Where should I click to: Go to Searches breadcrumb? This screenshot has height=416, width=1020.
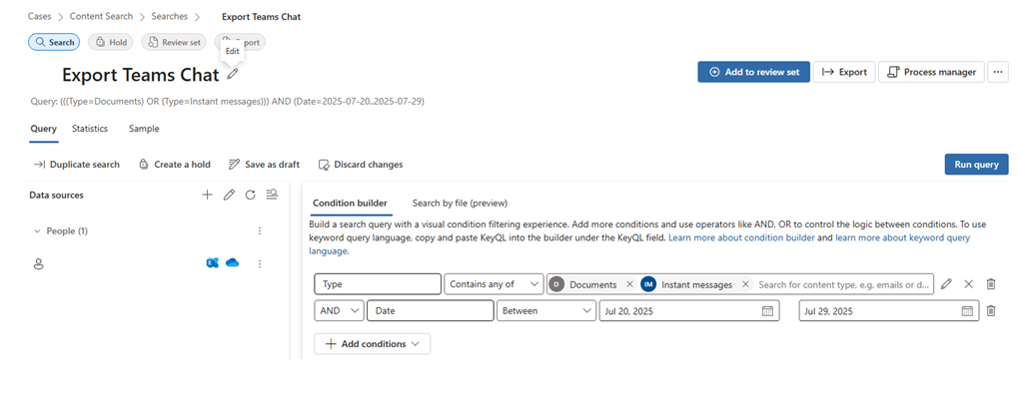pos(170,16)
